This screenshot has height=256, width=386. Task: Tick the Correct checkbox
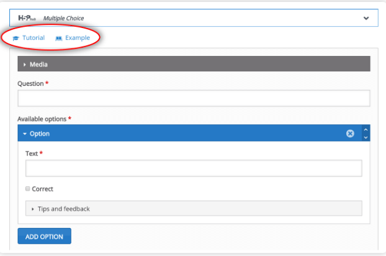pyautogui.click(x=27, y=188)
